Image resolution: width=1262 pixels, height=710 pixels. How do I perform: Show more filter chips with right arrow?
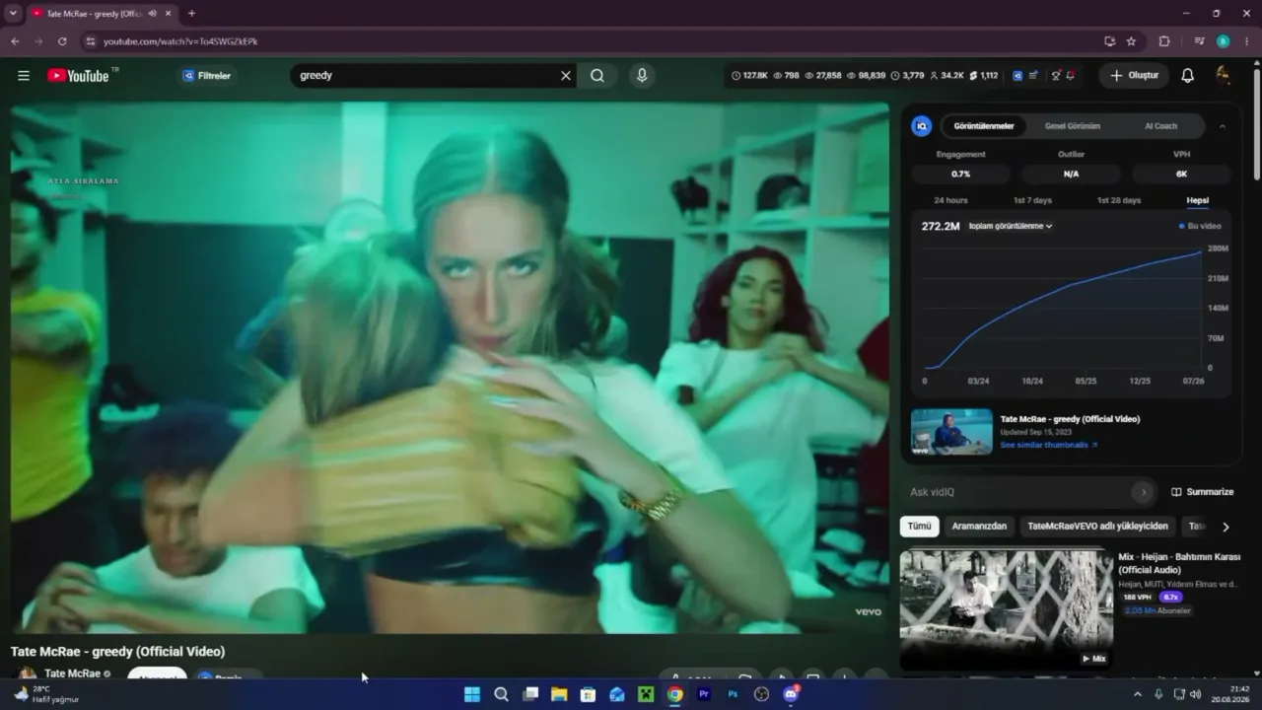[x=1226, y=527]
